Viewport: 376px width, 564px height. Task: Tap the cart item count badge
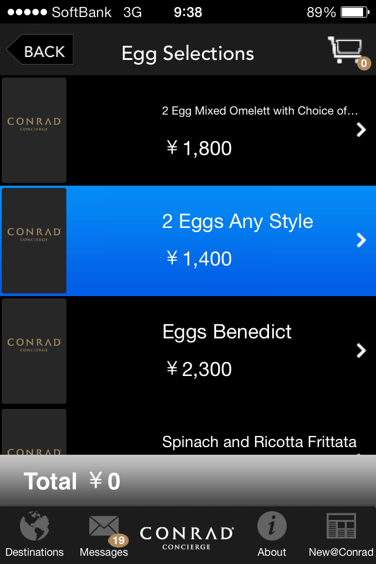click(364, 63)
